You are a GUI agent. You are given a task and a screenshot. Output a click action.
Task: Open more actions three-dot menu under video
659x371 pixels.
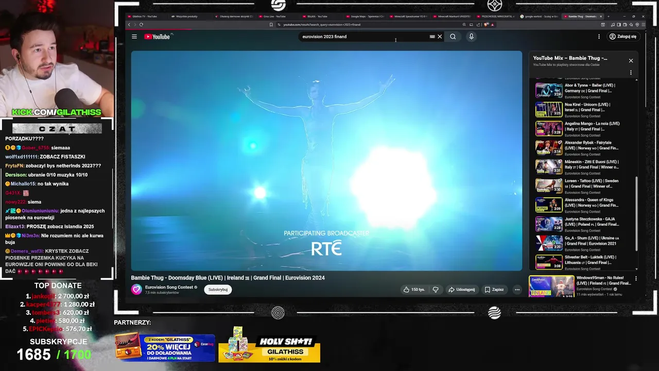tap(517, 290)
